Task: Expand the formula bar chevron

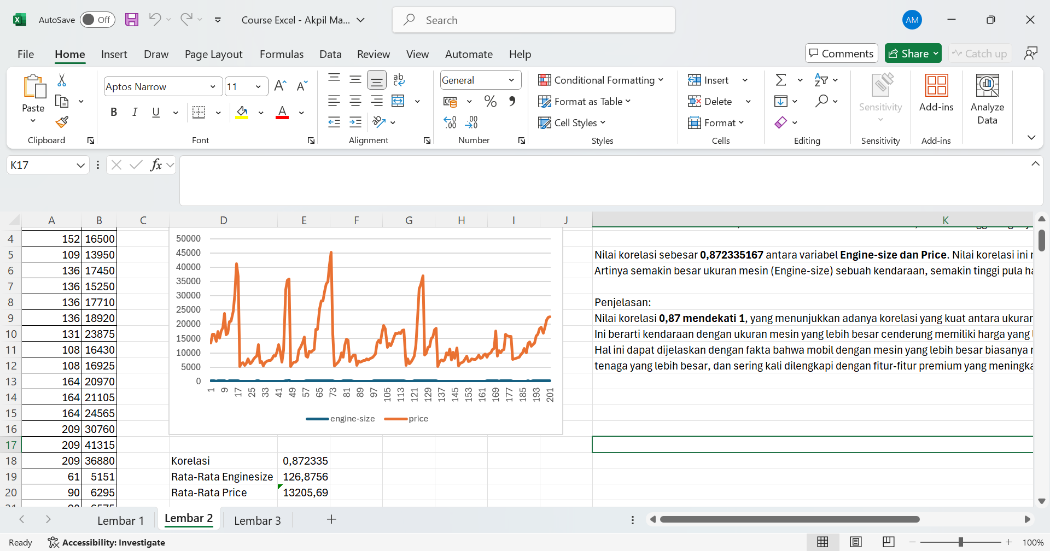Action: point(1035,163)
